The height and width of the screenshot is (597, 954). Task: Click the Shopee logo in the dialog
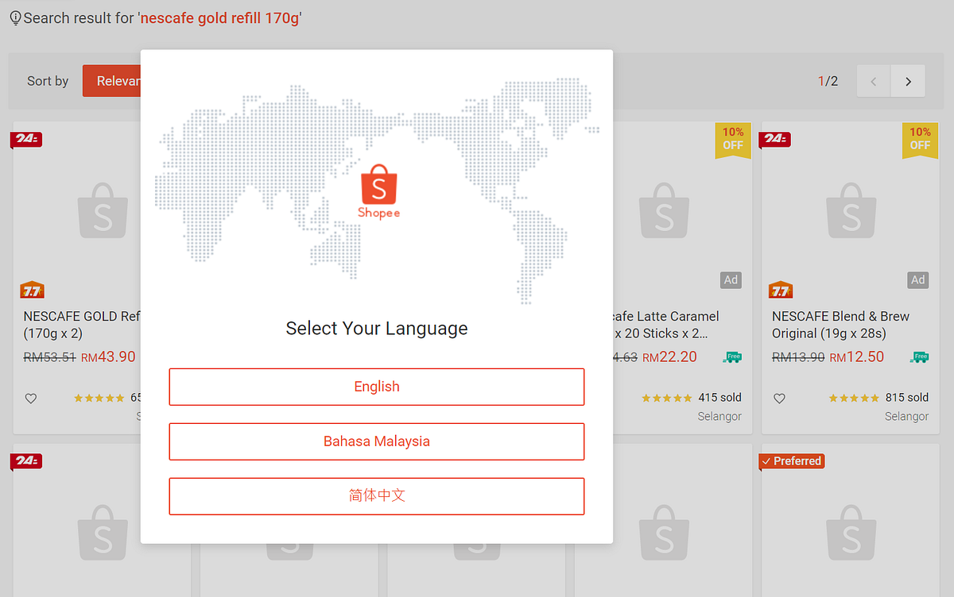point(378,192)
